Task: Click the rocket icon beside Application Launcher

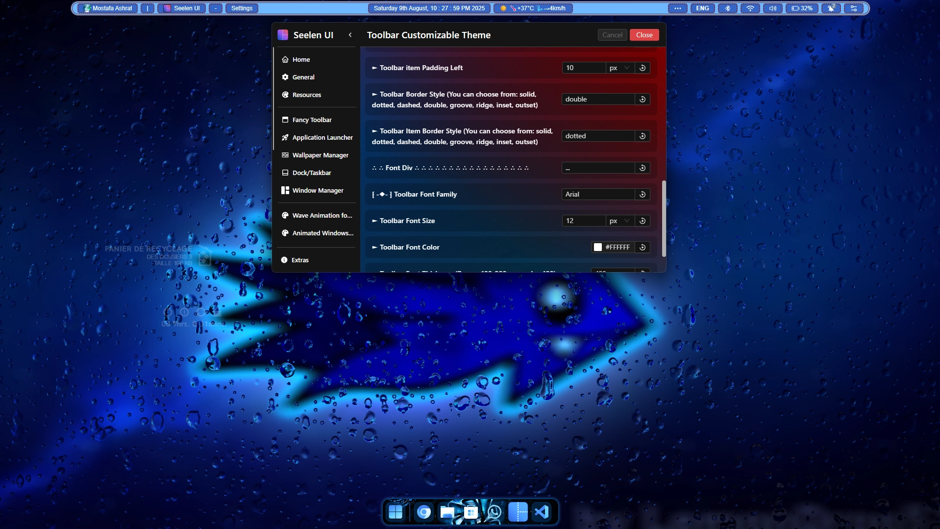Action: click(285, 137)
